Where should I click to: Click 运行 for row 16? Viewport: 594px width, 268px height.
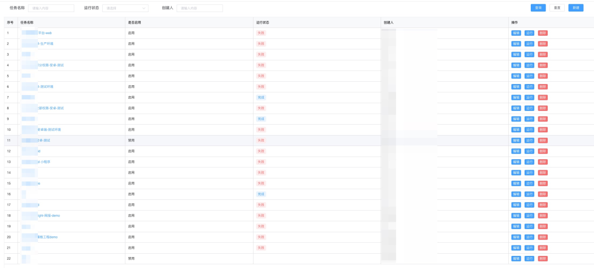click(530, 194)
